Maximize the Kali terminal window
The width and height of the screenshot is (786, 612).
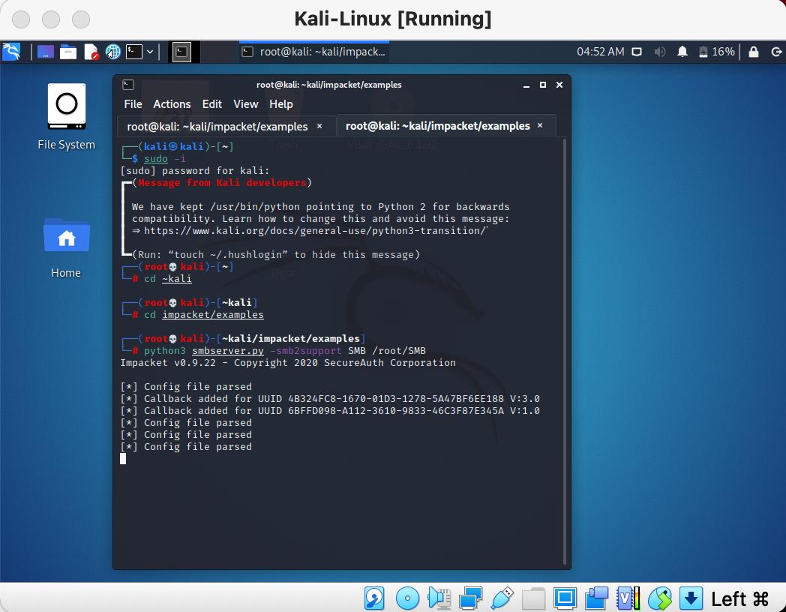tap(543, 85)
